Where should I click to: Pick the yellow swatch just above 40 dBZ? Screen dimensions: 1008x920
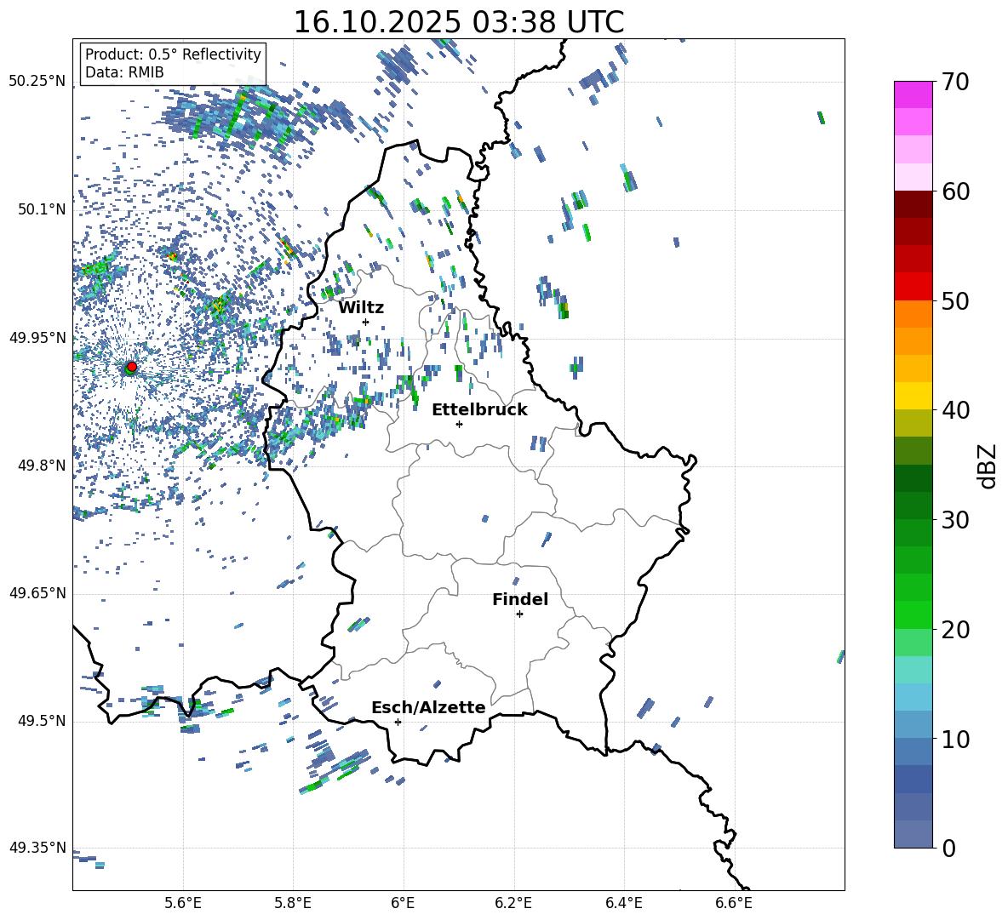[x=913, y=396]
